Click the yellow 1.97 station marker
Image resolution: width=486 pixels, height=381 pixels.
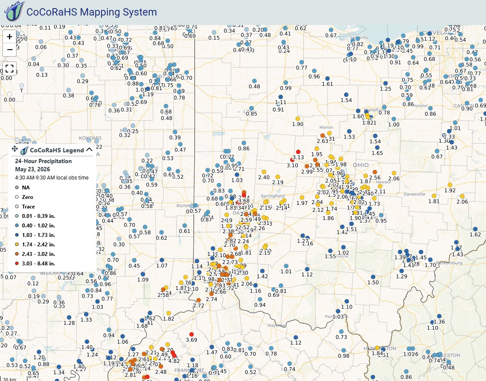coord(302,198)
